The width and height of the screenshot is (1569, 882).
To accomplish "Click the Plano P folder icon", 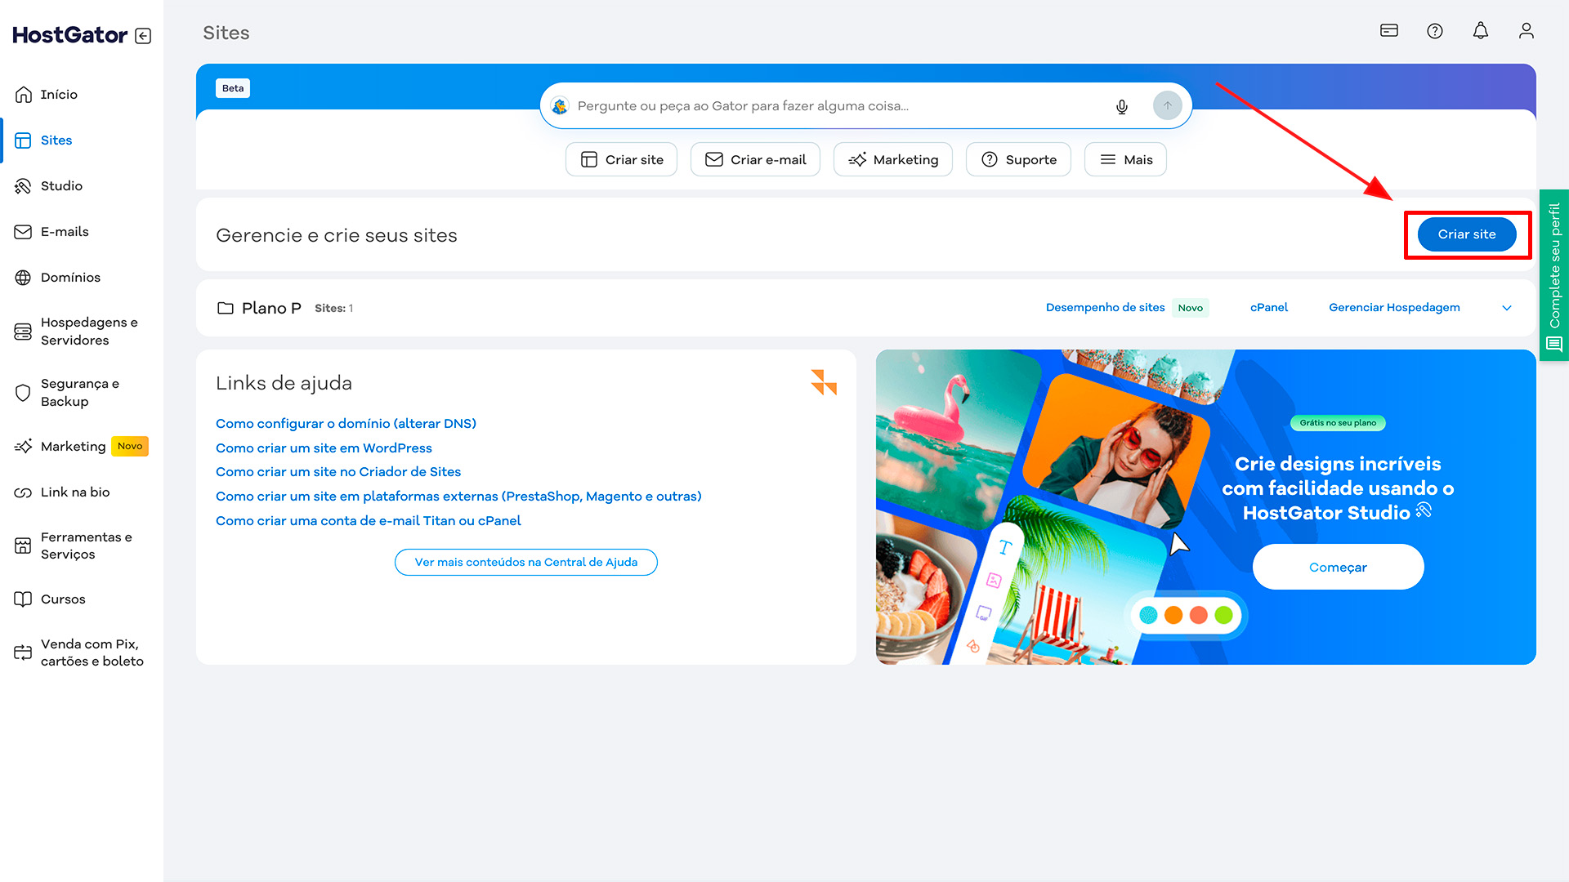I will pos(226,308).
